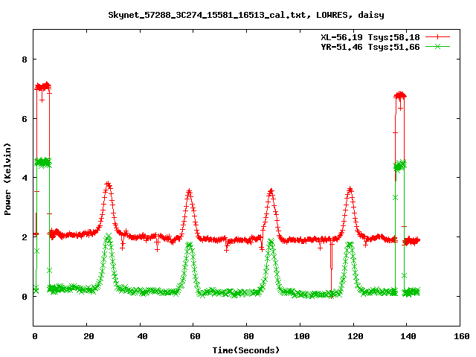476x357 pixels.
Task: Click the red peak near 89 seconds
Action: pyautogui.click(x=271, y=191)
